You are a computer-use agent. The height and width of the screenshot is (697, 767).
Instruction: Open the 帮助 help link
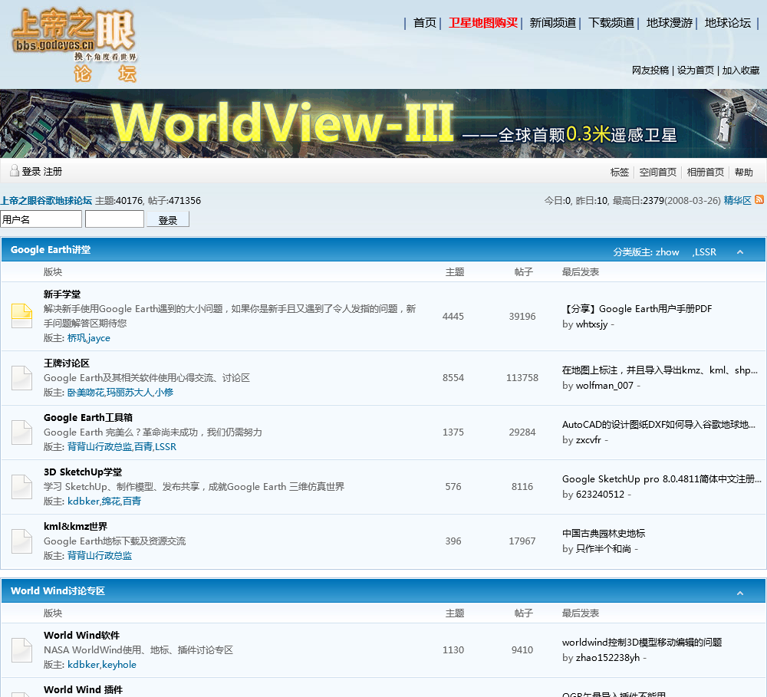(744, 173)
